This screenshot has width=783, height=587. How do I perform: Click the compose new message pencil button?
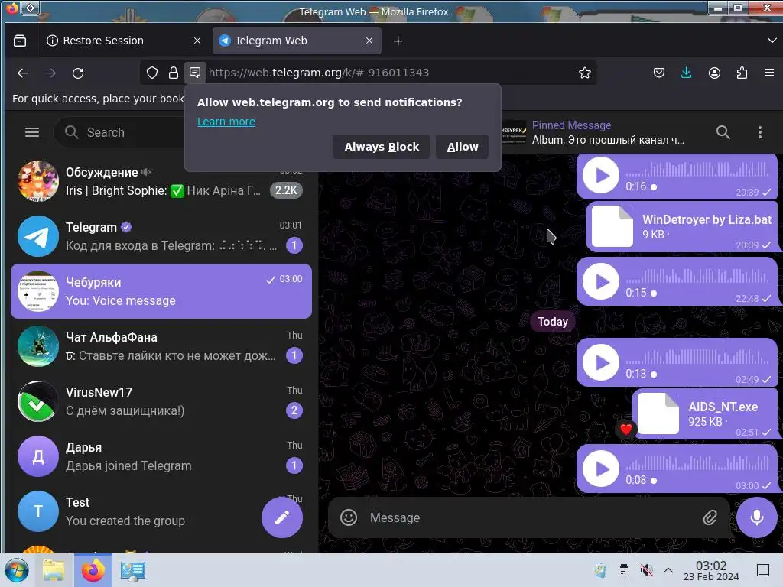282,517
